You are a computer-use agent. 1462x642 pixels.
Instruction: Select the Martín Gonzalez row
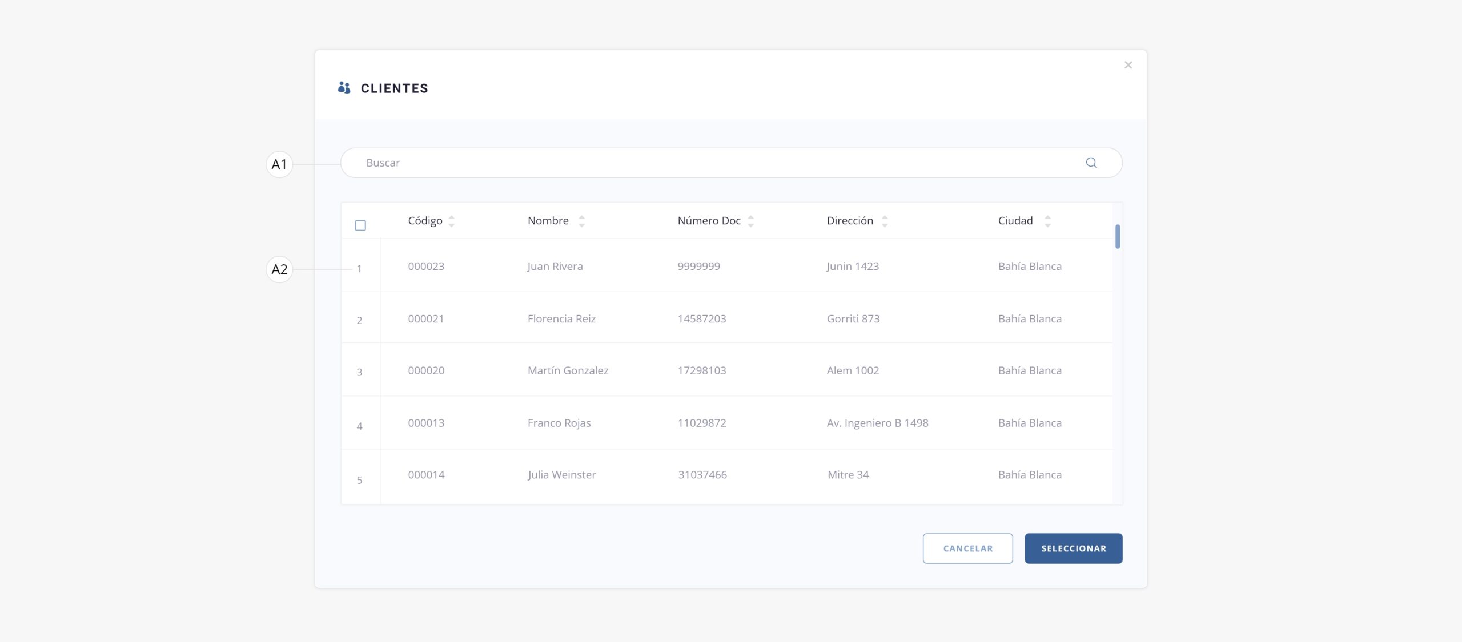[x=568, y=370]
